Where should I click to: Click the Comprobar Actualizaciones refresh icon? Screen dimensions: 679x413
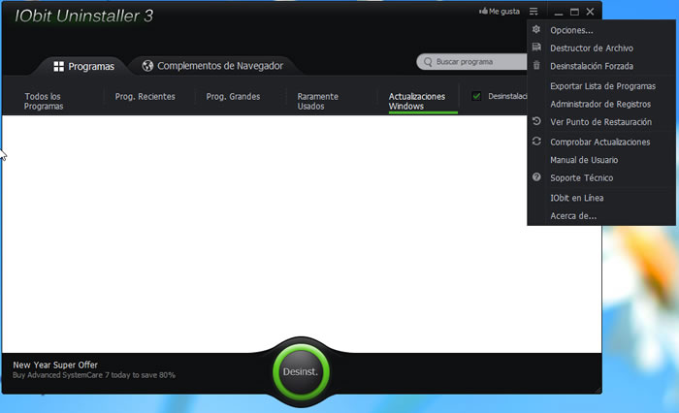point(536,142)
